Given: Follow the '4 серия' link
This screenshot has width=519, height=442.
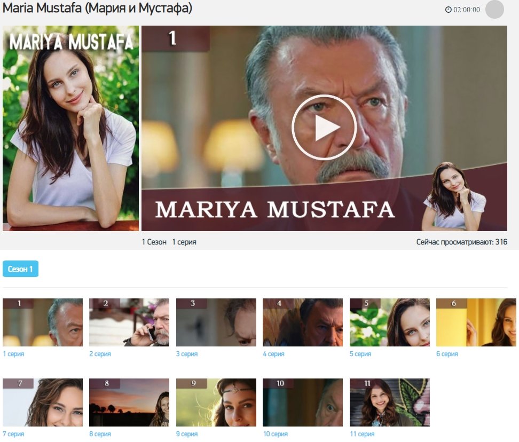Looking at the screenshot, I should [x=274, y=354].
